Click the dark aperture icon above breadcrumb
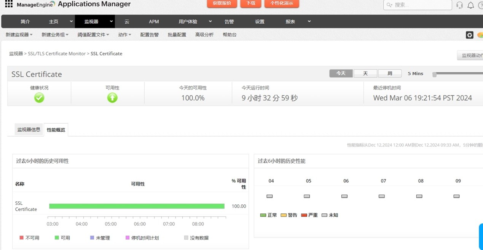483x250 pixels. tap(470, 35)
